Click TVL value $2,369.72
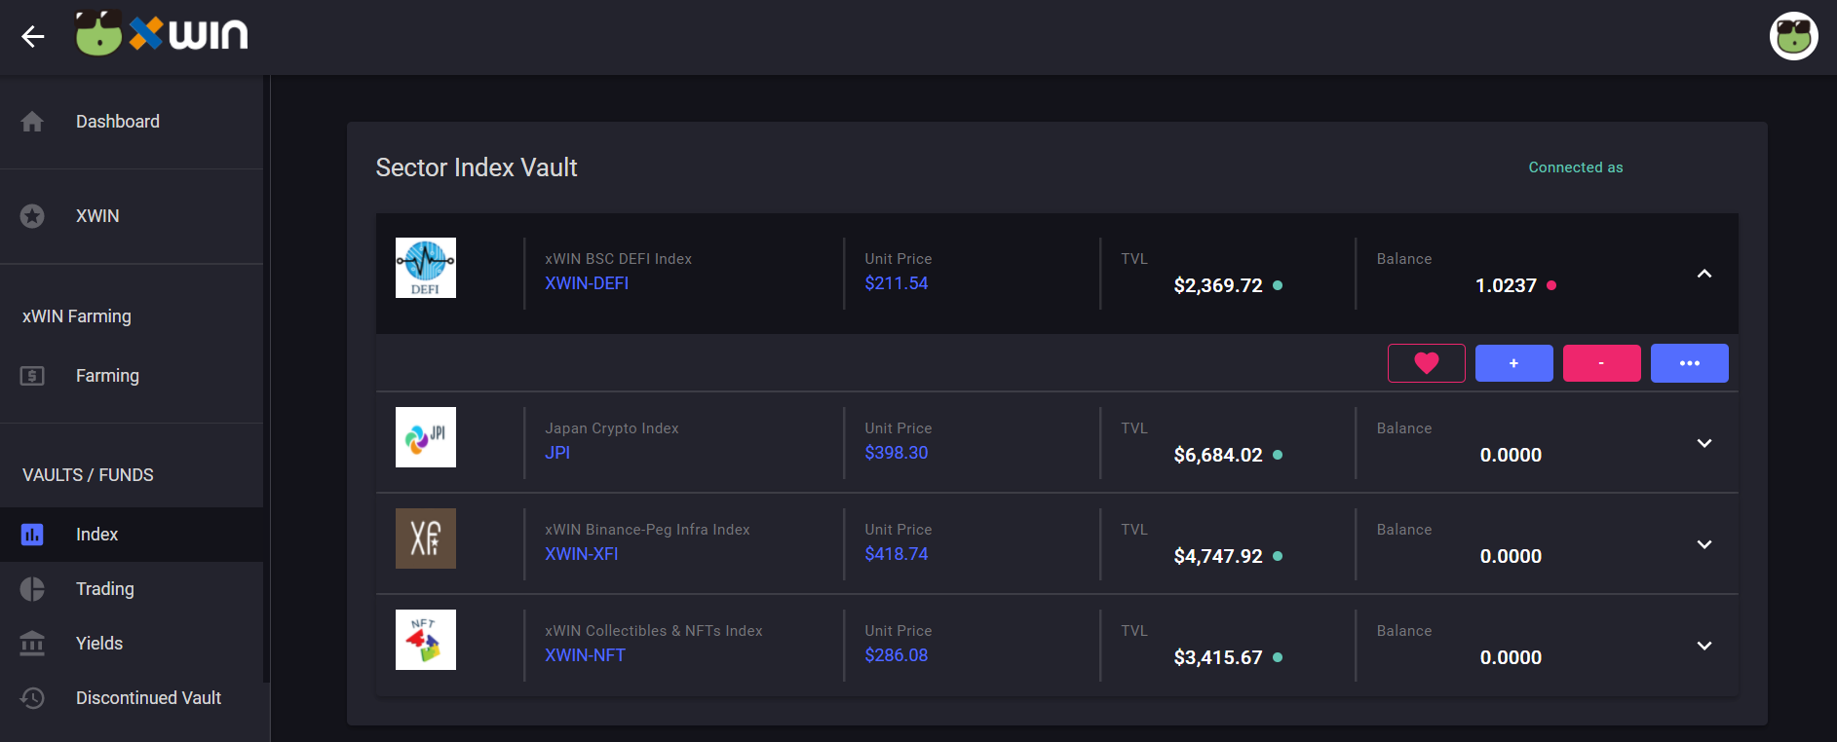The height and width of the screenshot is (742, 1837). (1218, 285)
